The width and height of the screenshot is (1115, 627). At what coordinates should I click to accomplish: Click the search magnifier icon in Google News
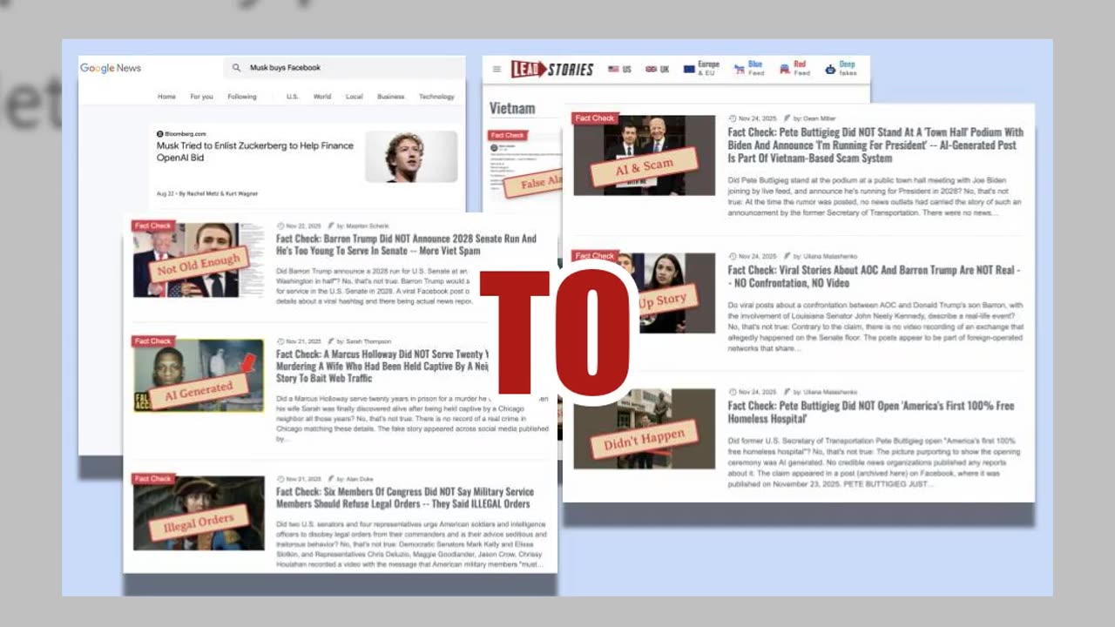coord(236,68)
